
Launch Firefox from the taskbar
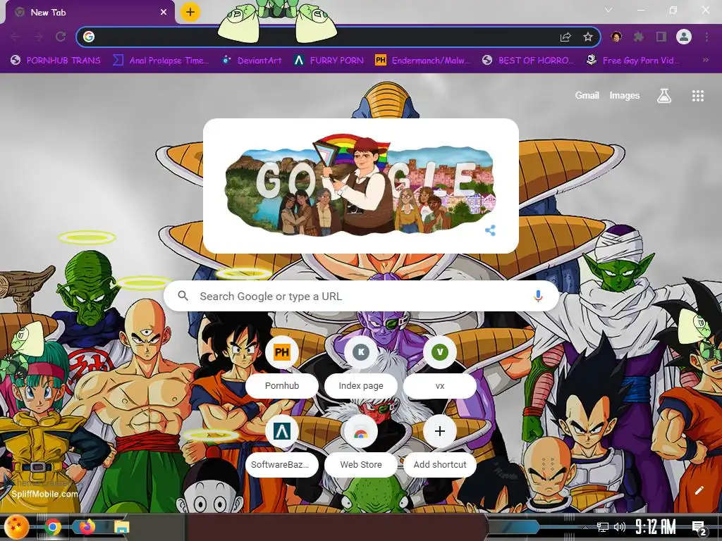[87, 527]
